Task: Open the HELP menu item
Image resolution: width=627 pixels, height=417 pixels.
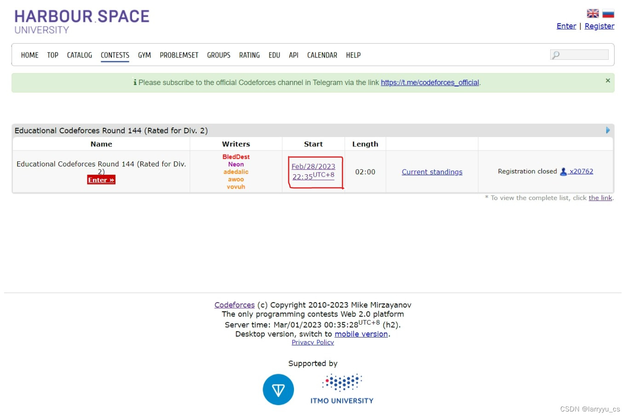Action: pos(353,55)
